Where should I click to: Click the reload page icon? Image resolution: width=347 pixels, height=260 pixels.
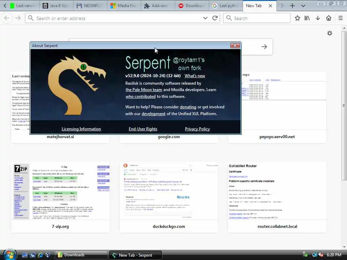point(215,18)
